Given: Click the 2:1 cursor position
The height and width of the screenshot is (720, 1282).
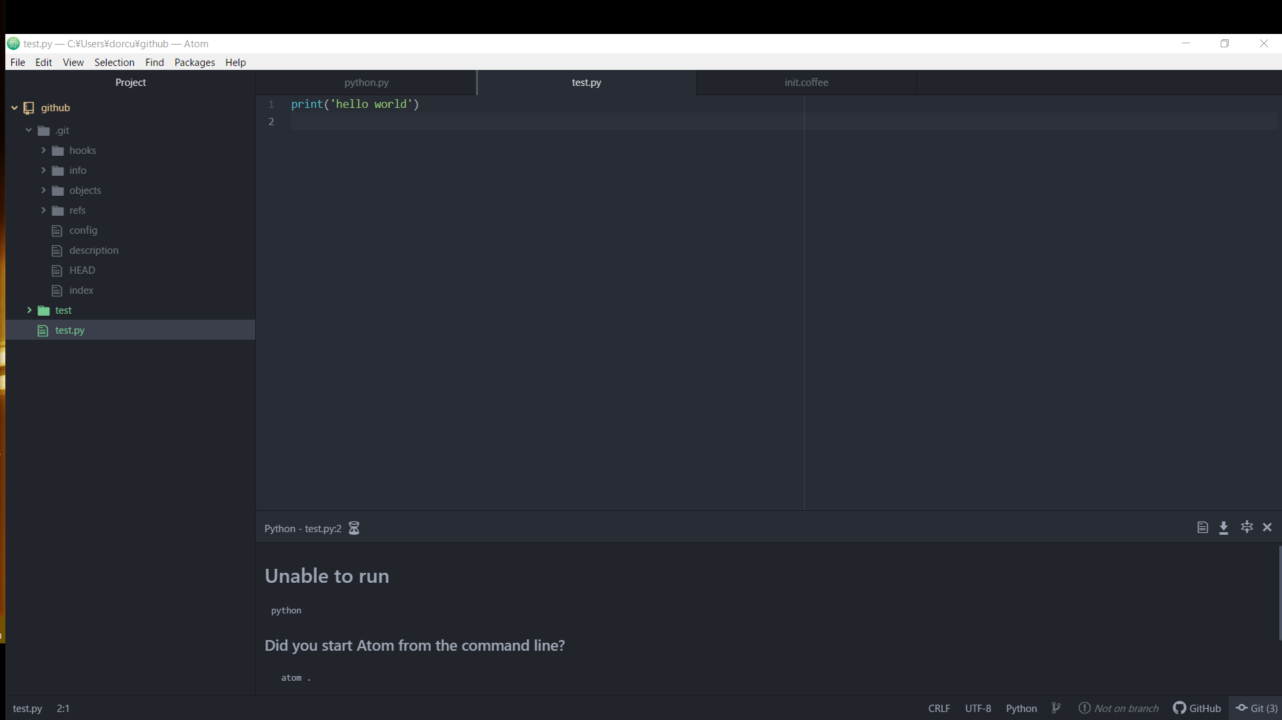Looking at the screenshot, I should pos(63,708).
